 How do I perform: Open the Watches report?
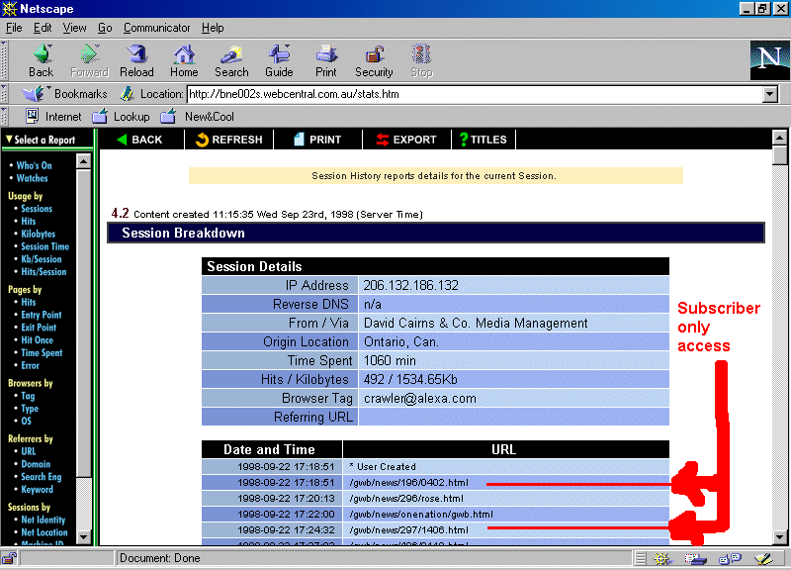click(x=32, y=178)
